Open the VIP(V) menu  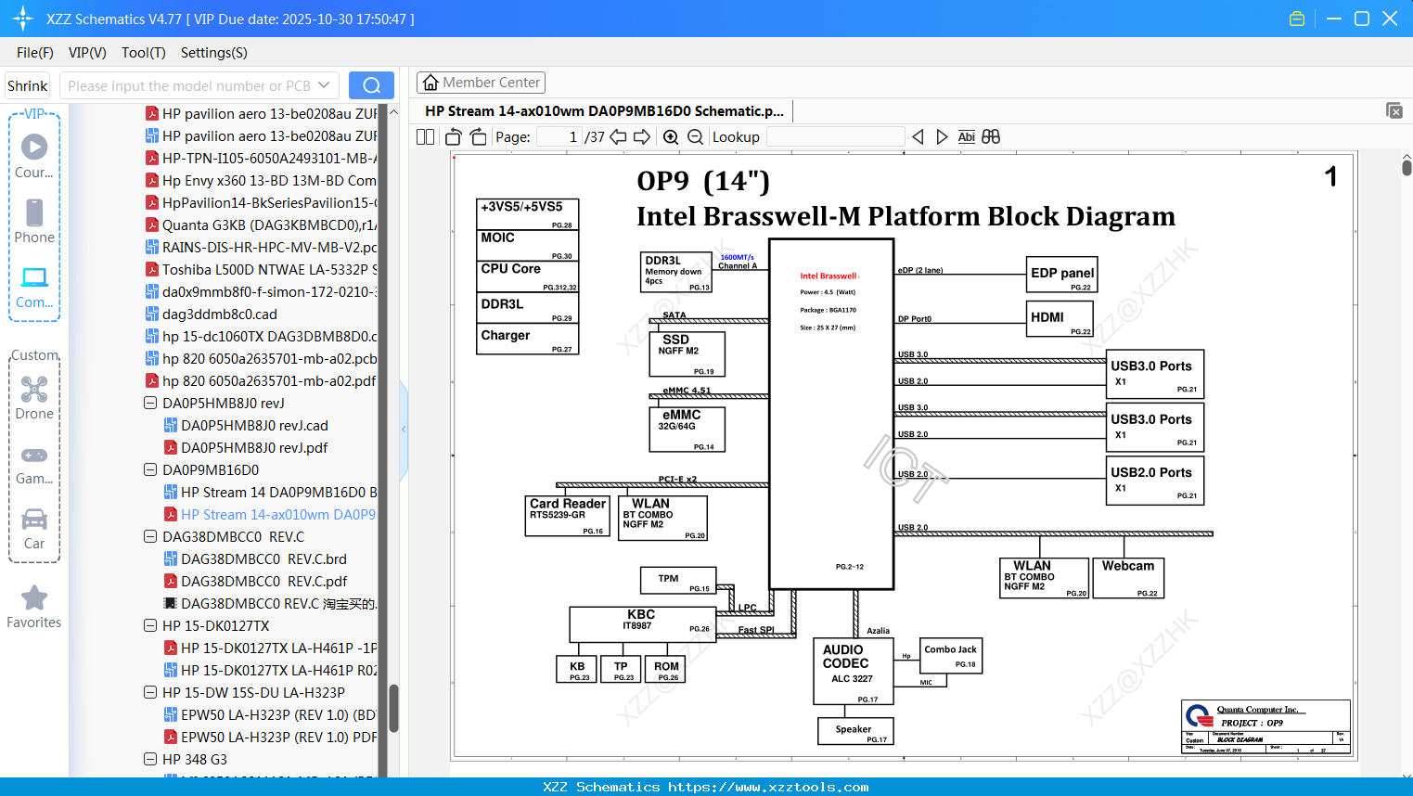[x=87, y=53]
